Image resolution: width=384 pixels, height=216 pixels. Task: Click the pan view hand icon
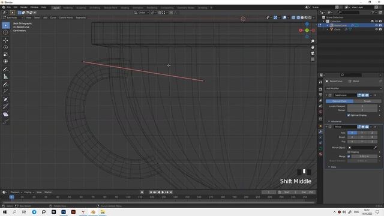click(313, 47)
